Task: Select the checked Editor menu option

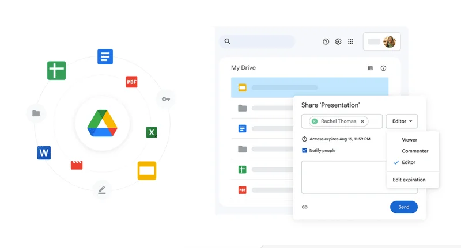Action: 409,162
